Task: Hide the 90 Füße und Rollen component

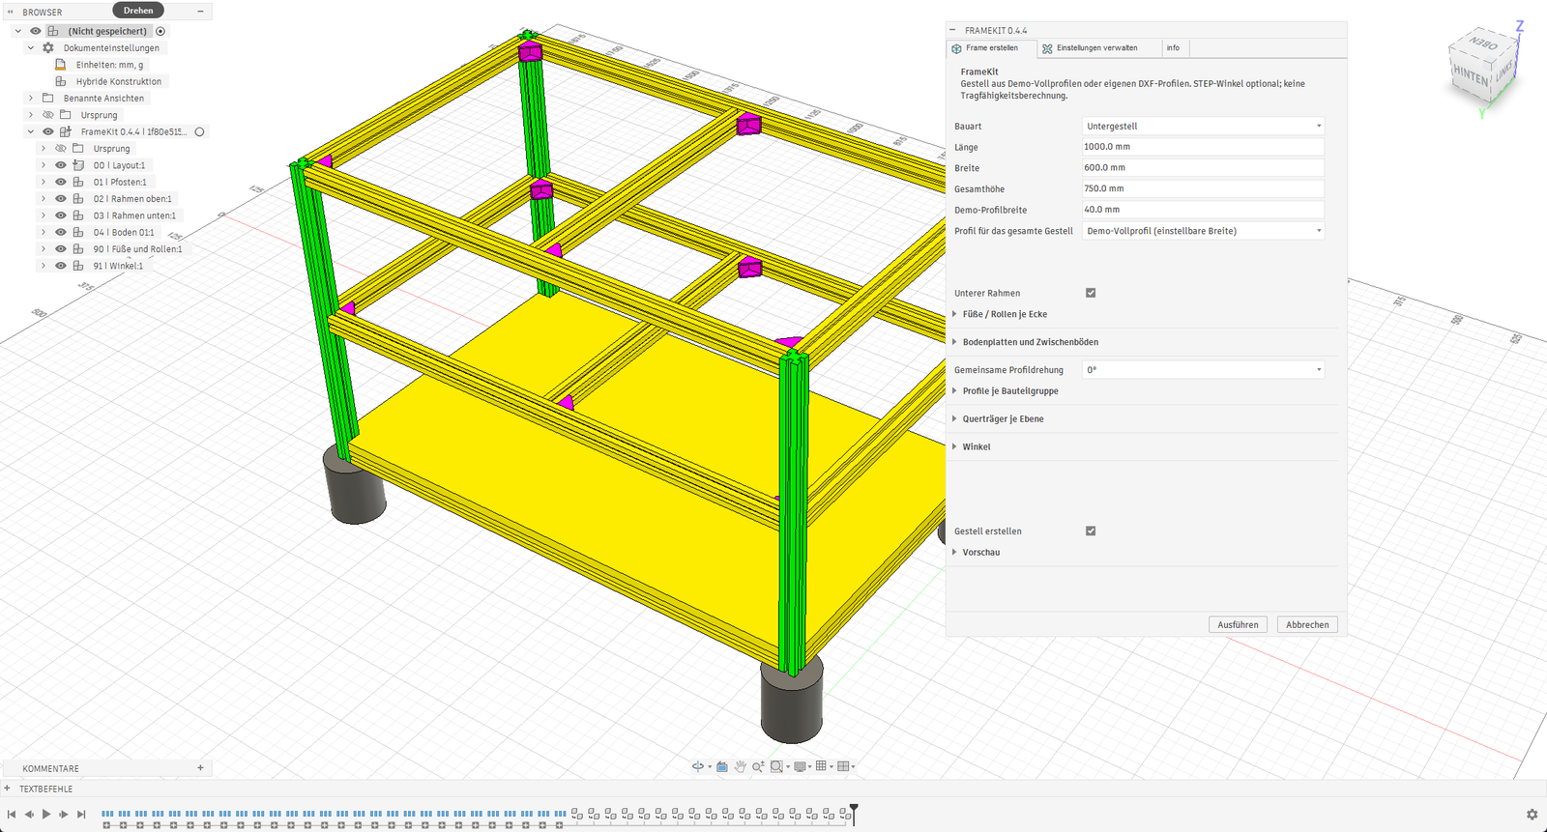Action: (61, 248)
